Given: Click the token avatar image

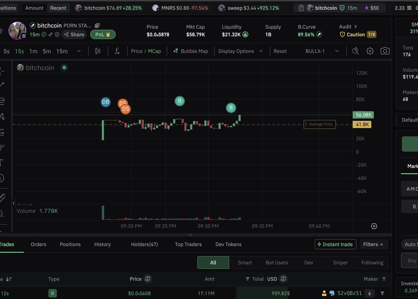Looking at the screenshot, I should 17,30.
